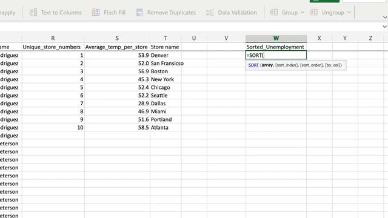Select the 53.9 temperature cell

[117, 55]
